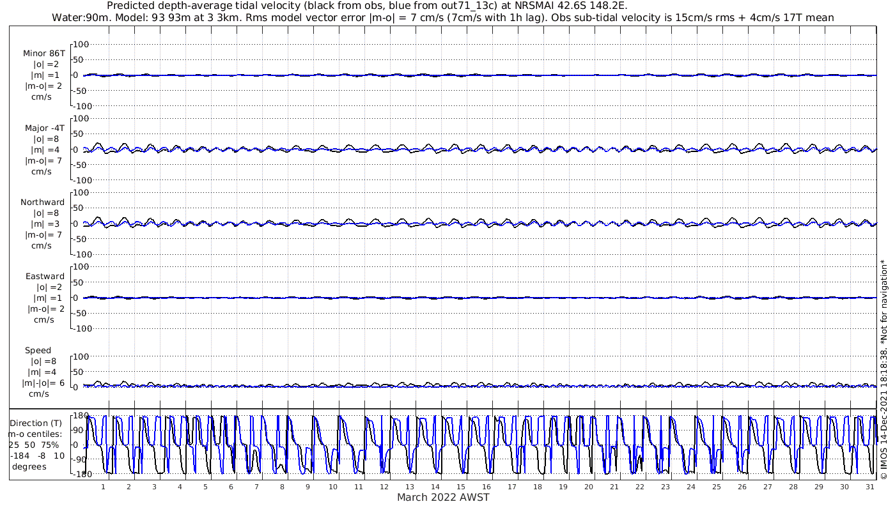Click '|m| =4' in the Major -4T panel
The width and height of the screenshot is (895, 511).
[x=45, y=149]
